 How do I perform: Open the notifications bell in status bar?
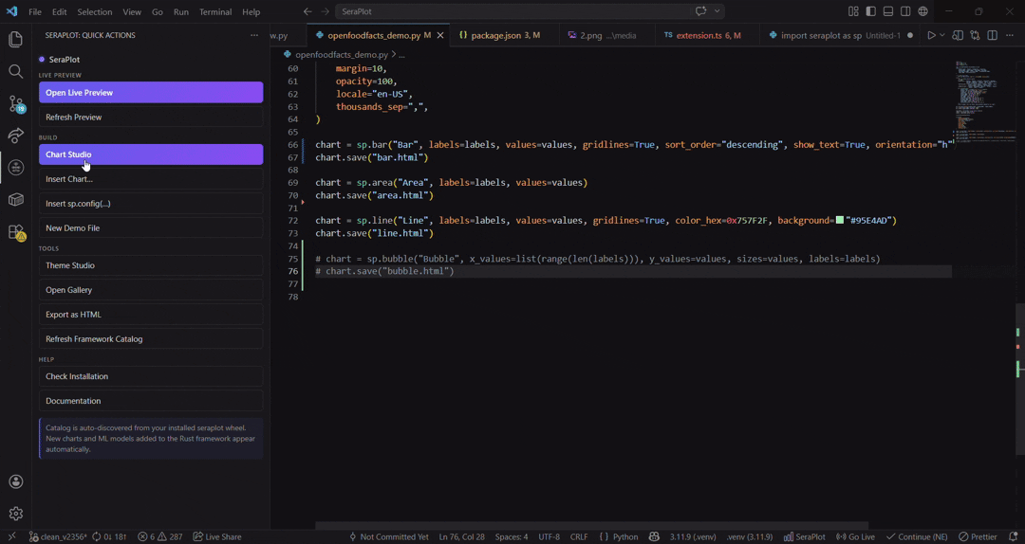[x=1014, y=536]
